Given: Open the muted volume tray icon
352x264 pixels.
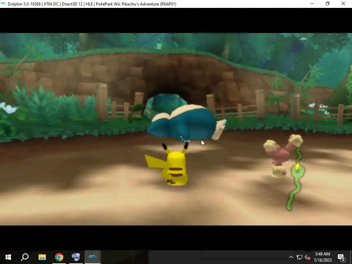Looking at the screenshot, I should [x=308, y=257].
